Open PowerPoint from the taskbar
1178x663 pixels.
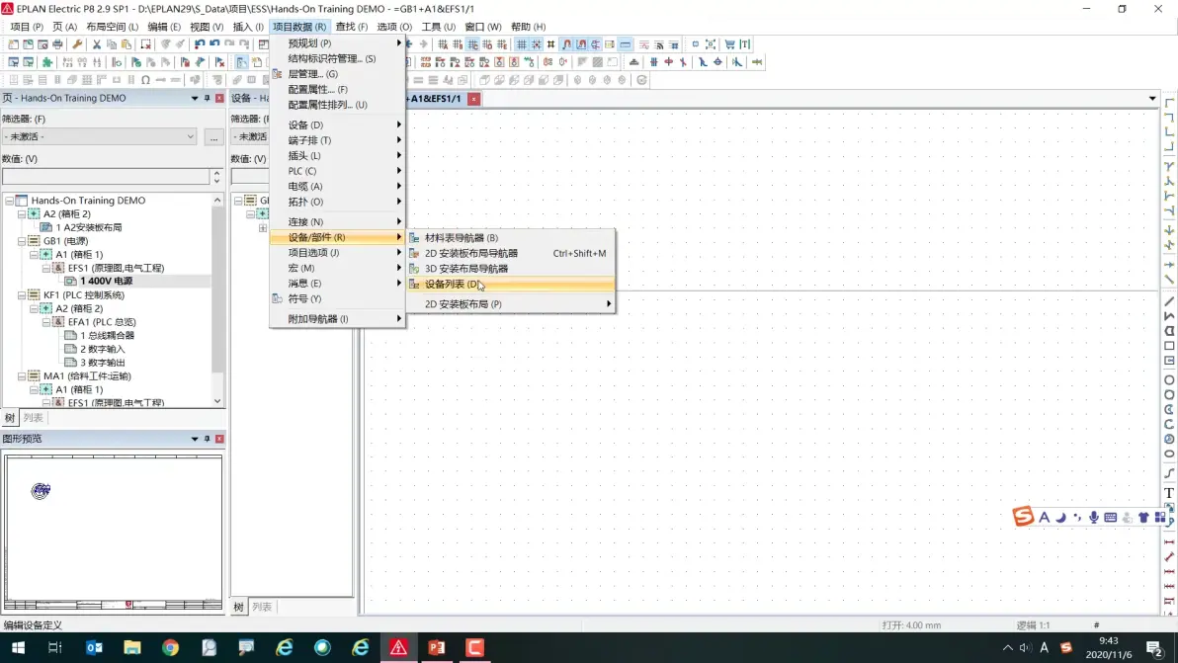tap(437, 647)
